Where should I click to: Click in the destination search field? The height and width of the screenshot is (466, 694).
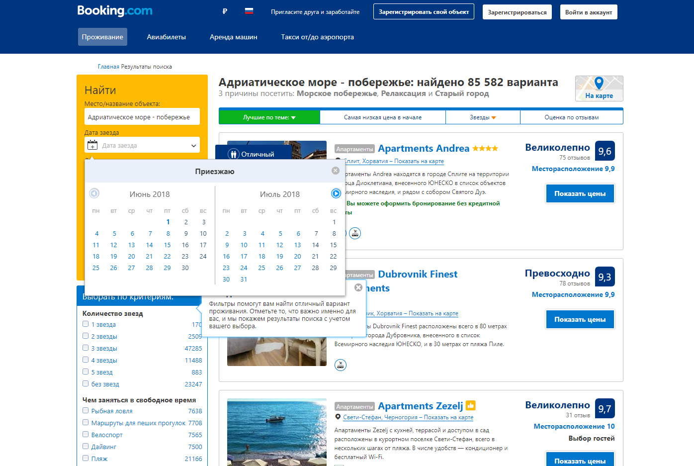142,117
